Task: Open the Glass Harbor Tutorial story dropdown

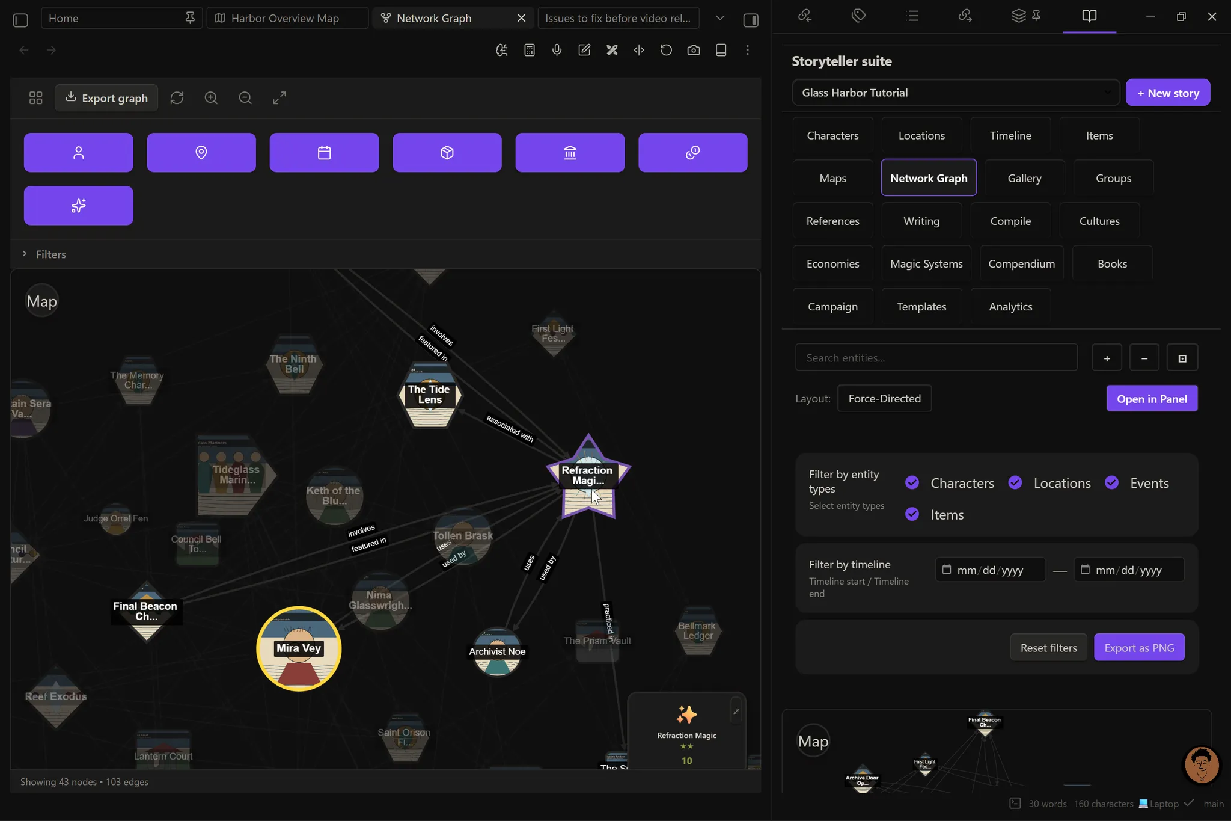Action: [x=956, y=93]
